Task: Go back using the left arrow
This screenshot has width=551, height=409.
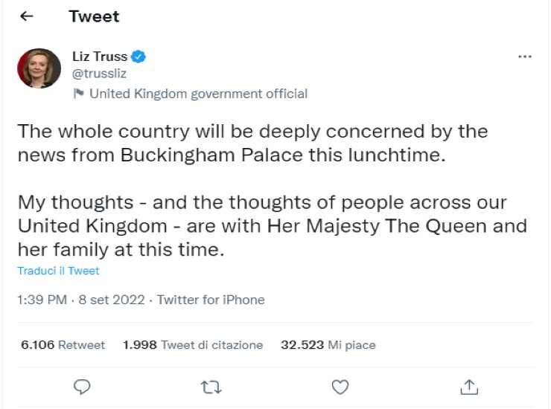Action: click(x=27, y=16)
